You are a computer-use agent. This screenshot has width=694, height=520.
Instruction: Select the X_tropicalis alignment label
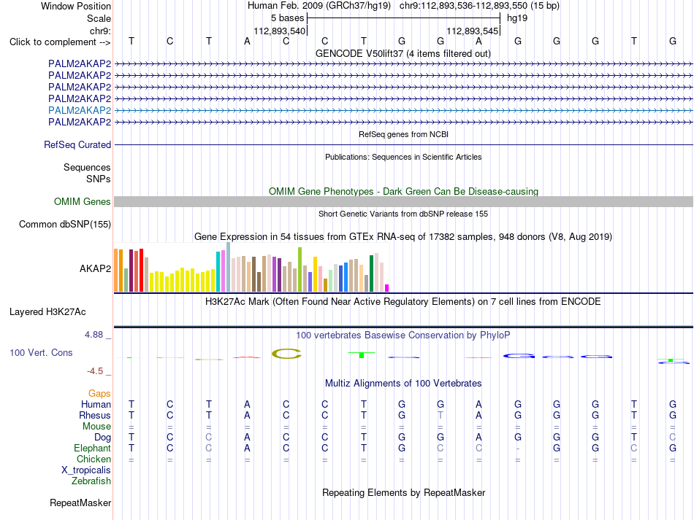(x=86, y=470)
